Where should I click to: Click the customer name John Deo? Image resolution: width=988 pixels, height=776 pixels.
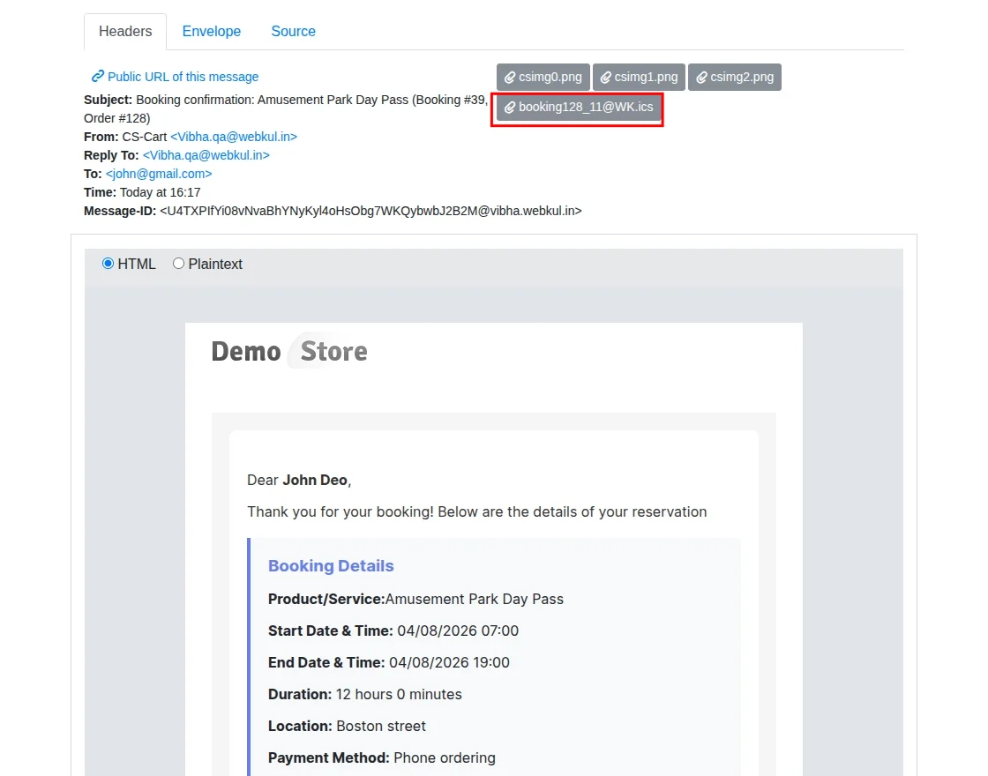[315, 480]
